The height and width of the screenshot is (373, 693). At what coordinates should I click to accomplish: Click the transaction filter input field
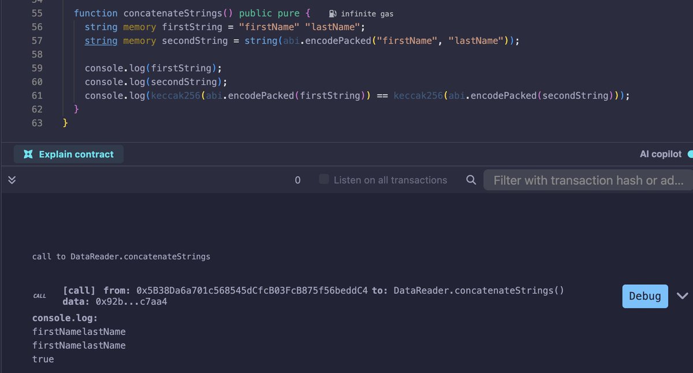587,180
